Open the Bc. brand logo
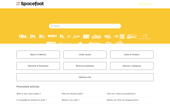This screenshot has width=170, height=106. point(42,36)
